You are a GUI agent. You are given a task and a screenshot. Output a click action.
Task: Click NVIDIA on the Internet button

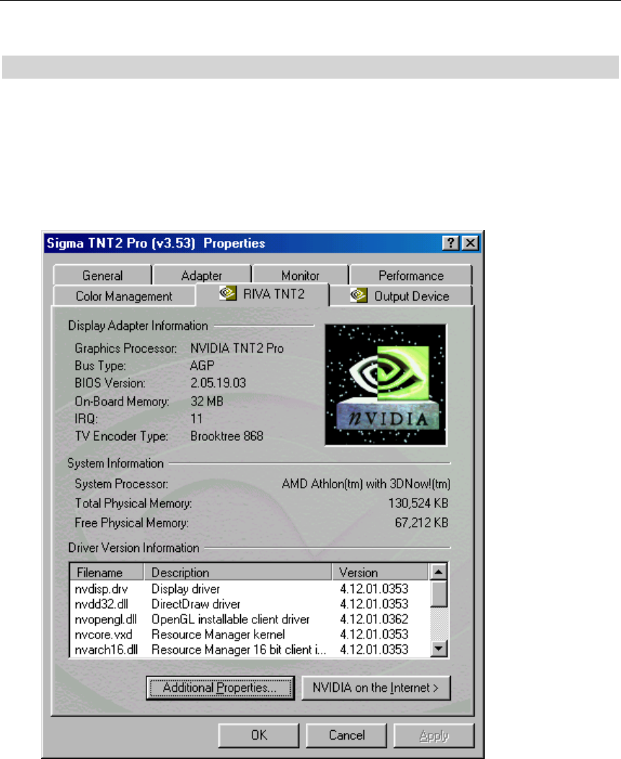(x=376, y=688)
